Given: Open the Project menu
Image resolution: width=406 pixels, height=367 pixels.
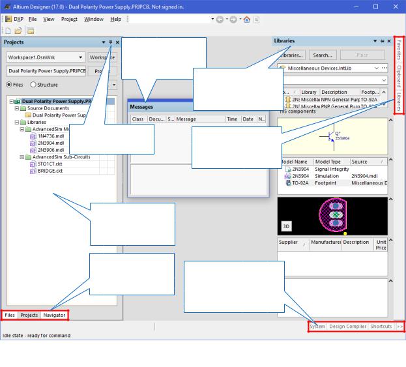Looking at the screenshot, I should [x=69, y=19].
